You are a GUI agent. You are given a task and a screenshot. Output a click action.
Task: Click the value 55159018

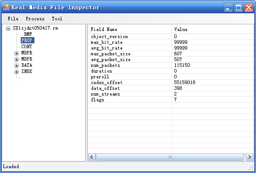click(x=184, y=82)
